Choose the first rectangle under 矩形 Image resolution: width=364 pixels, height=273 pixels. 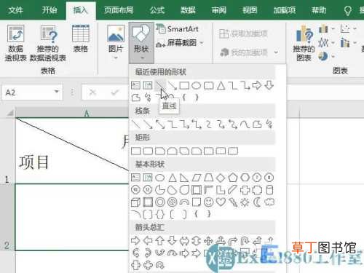pos(135,151)
